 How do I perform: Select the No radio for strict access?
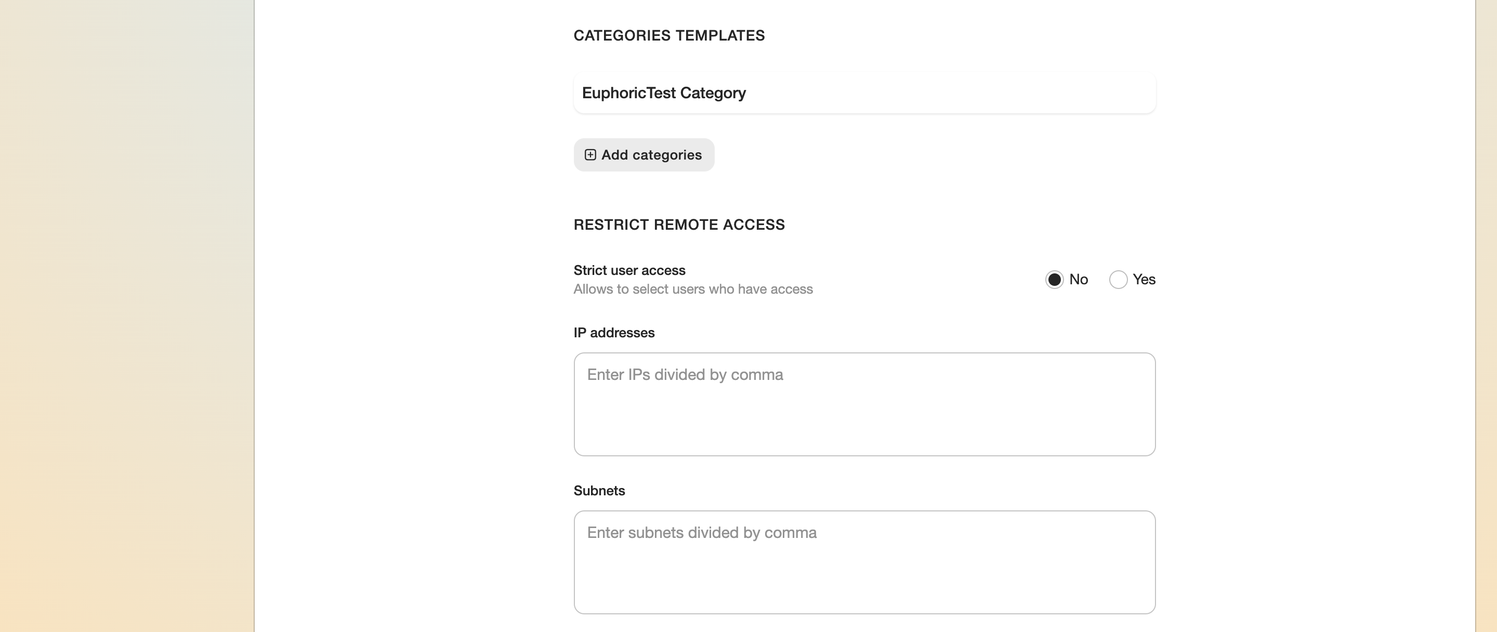(1054, 280)
